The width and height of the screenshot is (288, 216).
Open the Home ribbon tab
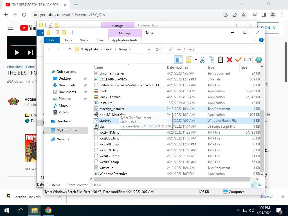pyautogui.click(x=68, y=40)
